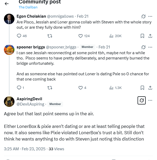Click the highlighted Grok icon on AspiringDevil's post
This screenshot has height=160, width=157.
click(x=141, y=101)
